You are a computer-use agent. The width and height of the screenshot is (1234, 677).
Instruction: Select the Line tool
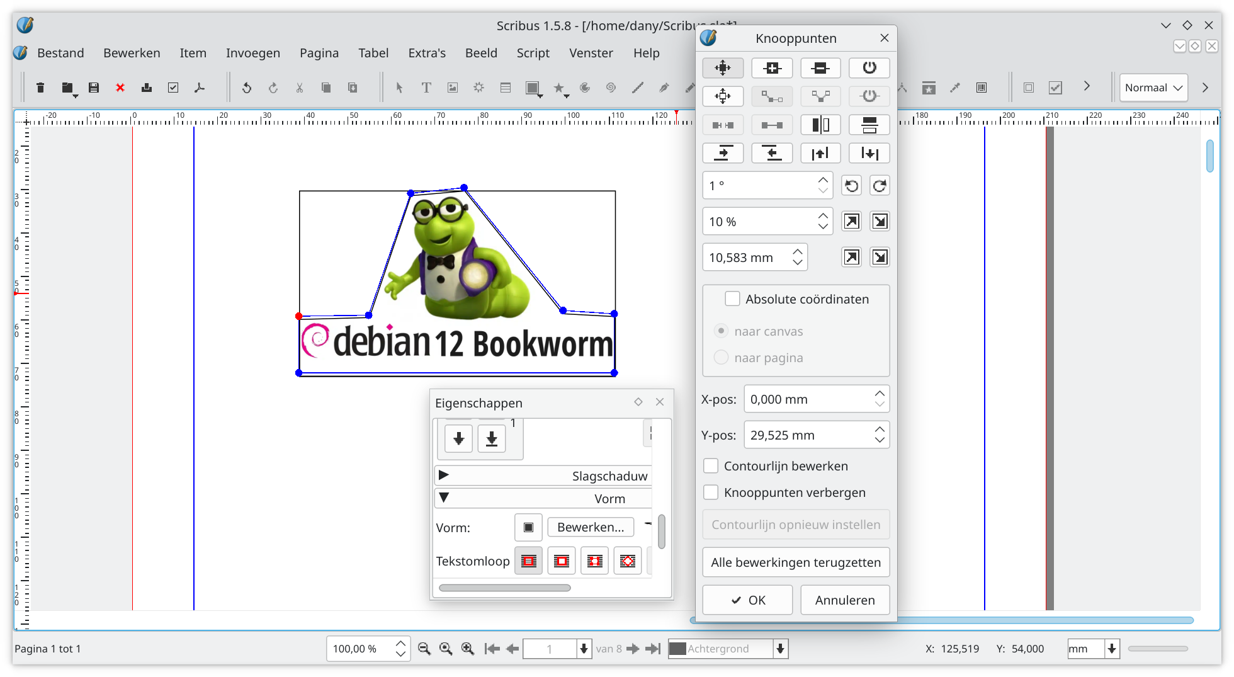pos(637,88)
